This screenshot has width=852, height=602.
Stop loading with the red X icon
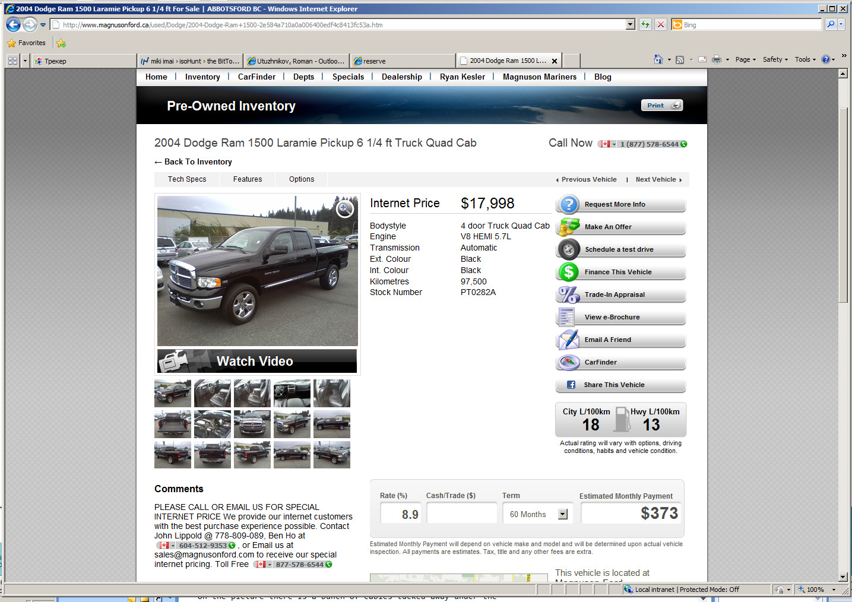[x=661, y=24]
